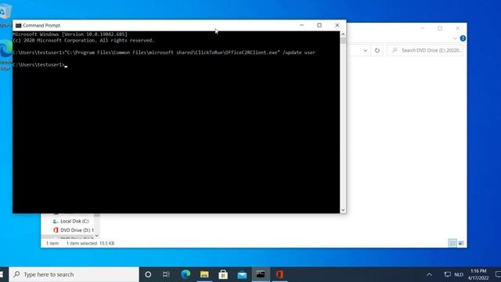The image size is (501, 282).
Task: Switch Explorer to details view
Action: coord(452,244)
